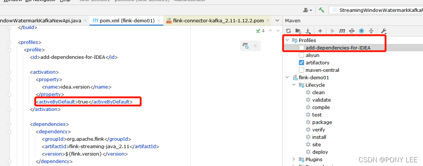Switch to WatermarkKafkaNewApi.java tab
Image resolution: width=423 pixels, height=166 pixels.
click(x=41, y=20)
